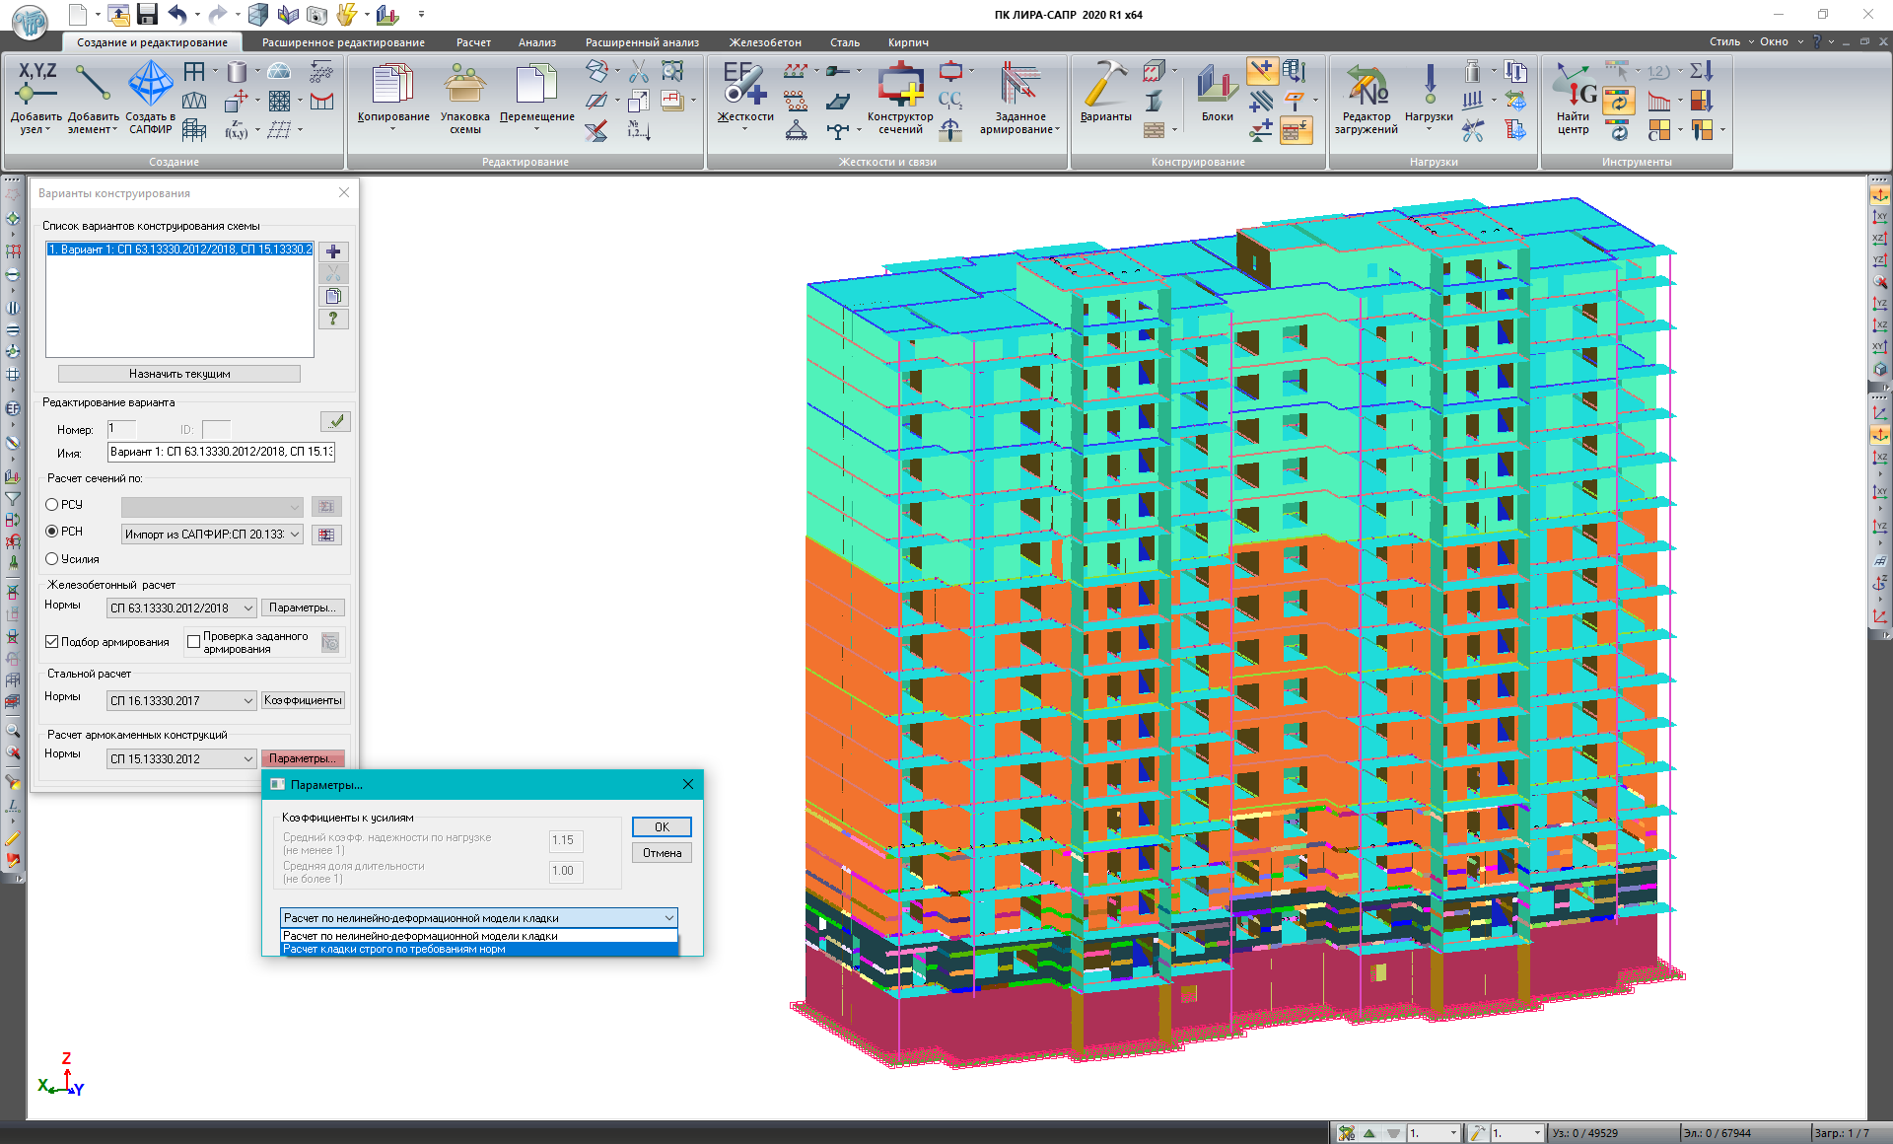The width and height of the screenshot is (1893, 1144).
Task: Open steel norms СП 16.13330.2017 dropdown
Action: (x=247, y=701)
